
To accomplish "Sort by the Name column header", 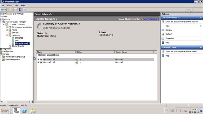I will coord(56,52).
